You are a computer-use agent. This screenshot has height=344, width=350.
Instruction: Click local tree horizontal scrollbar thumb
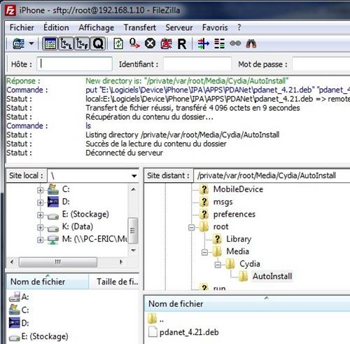57,262
